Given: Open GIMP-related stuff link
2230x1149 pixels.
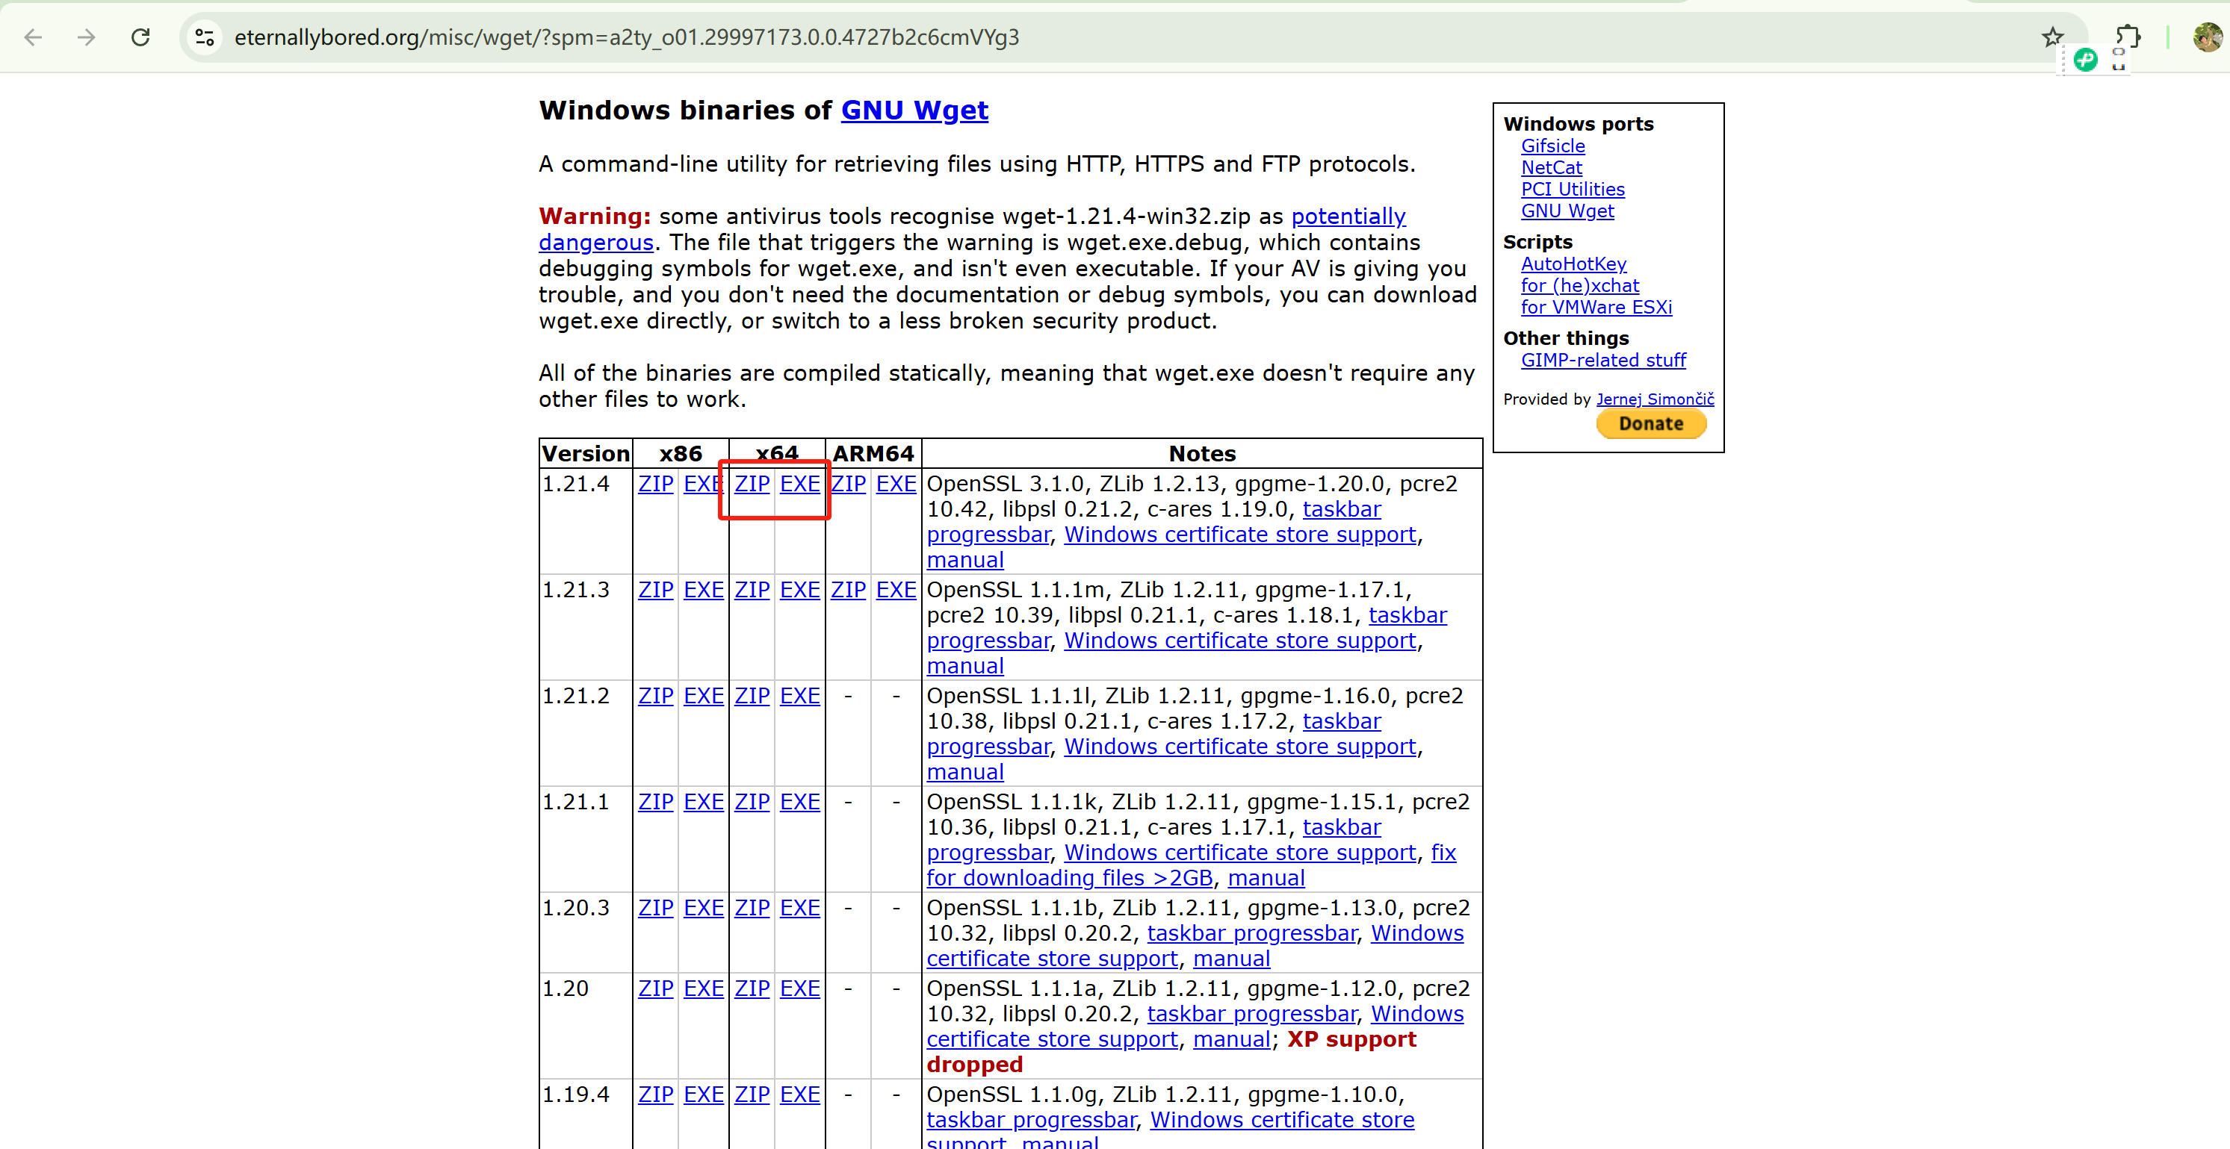Looking at the screenshot, I should [1602, 360].
